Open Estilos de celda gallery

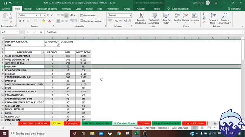click(166, 18)
